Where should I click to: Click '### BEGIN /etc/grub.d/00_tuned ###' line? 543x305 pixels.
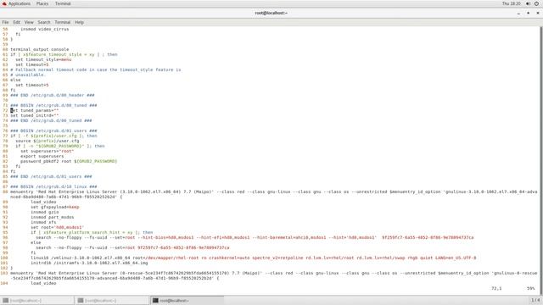coord(53,105)
